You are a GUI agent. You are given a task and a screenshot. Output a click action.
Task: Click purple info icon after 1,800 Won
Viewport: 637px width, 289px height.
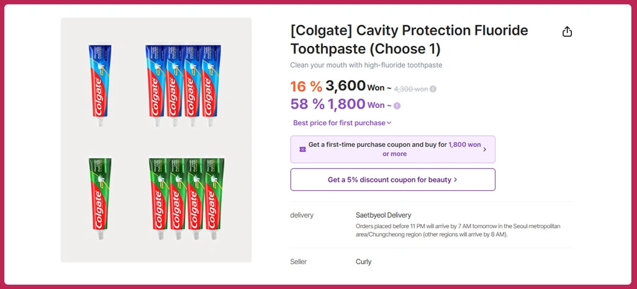pos(397,105)
